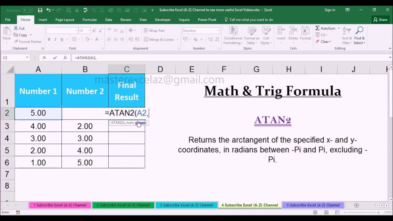Click the Share button
This screenshot has width=393, height=221.
pos(380,20)
